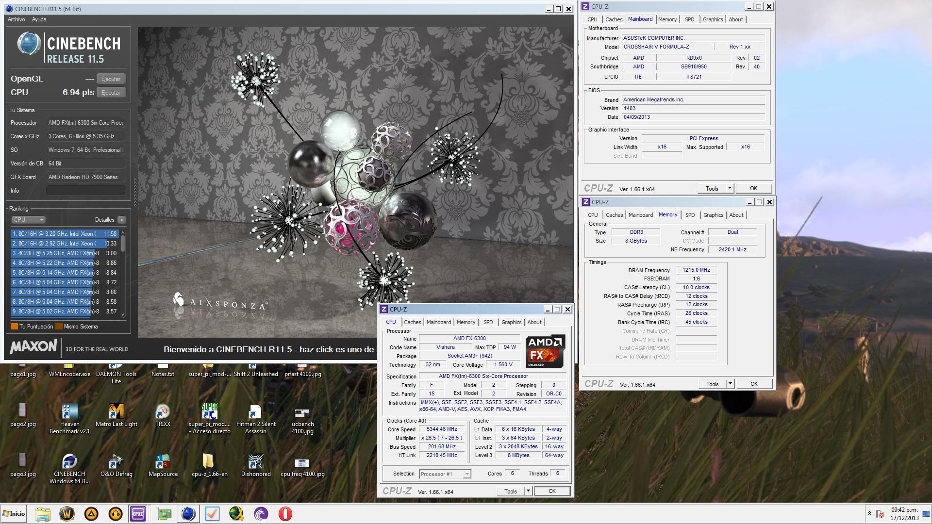
Task: Click the AMD FX logo in CPU-Z
Action: (545, 352)
